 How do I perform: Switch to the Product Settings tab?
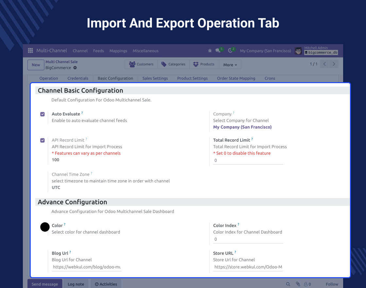[x=192, y=78]
